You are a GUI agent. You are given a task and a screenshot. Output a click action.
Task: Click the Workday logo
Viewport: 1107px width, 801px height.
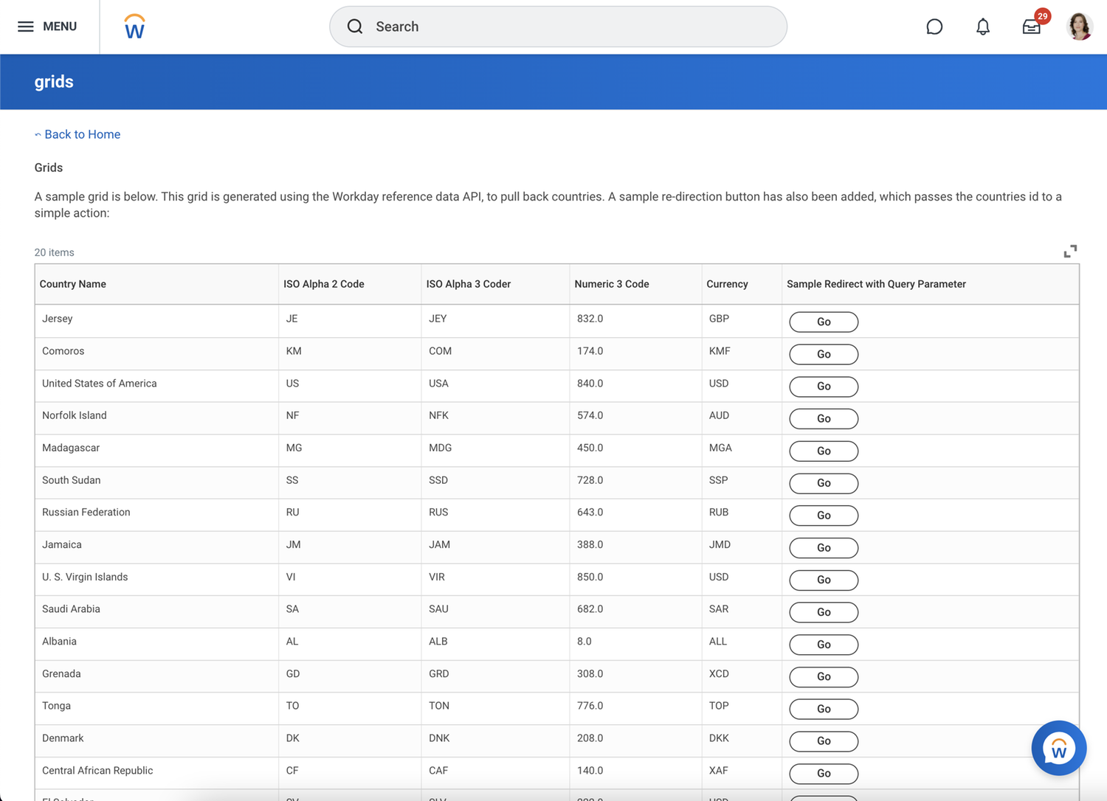pos(134,26)
